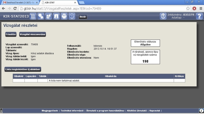Click the edit document toolbar icon
Viewport: 204px width, 114px height.
pyautogui.click(x=49, y=16)
